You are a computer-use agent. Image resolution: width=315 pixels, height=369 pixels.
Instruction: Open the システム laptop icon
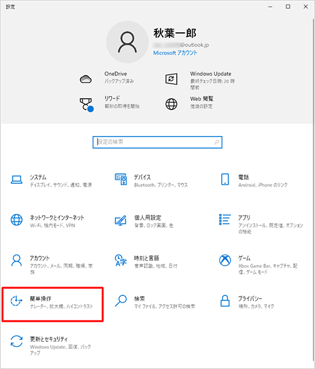16,180
